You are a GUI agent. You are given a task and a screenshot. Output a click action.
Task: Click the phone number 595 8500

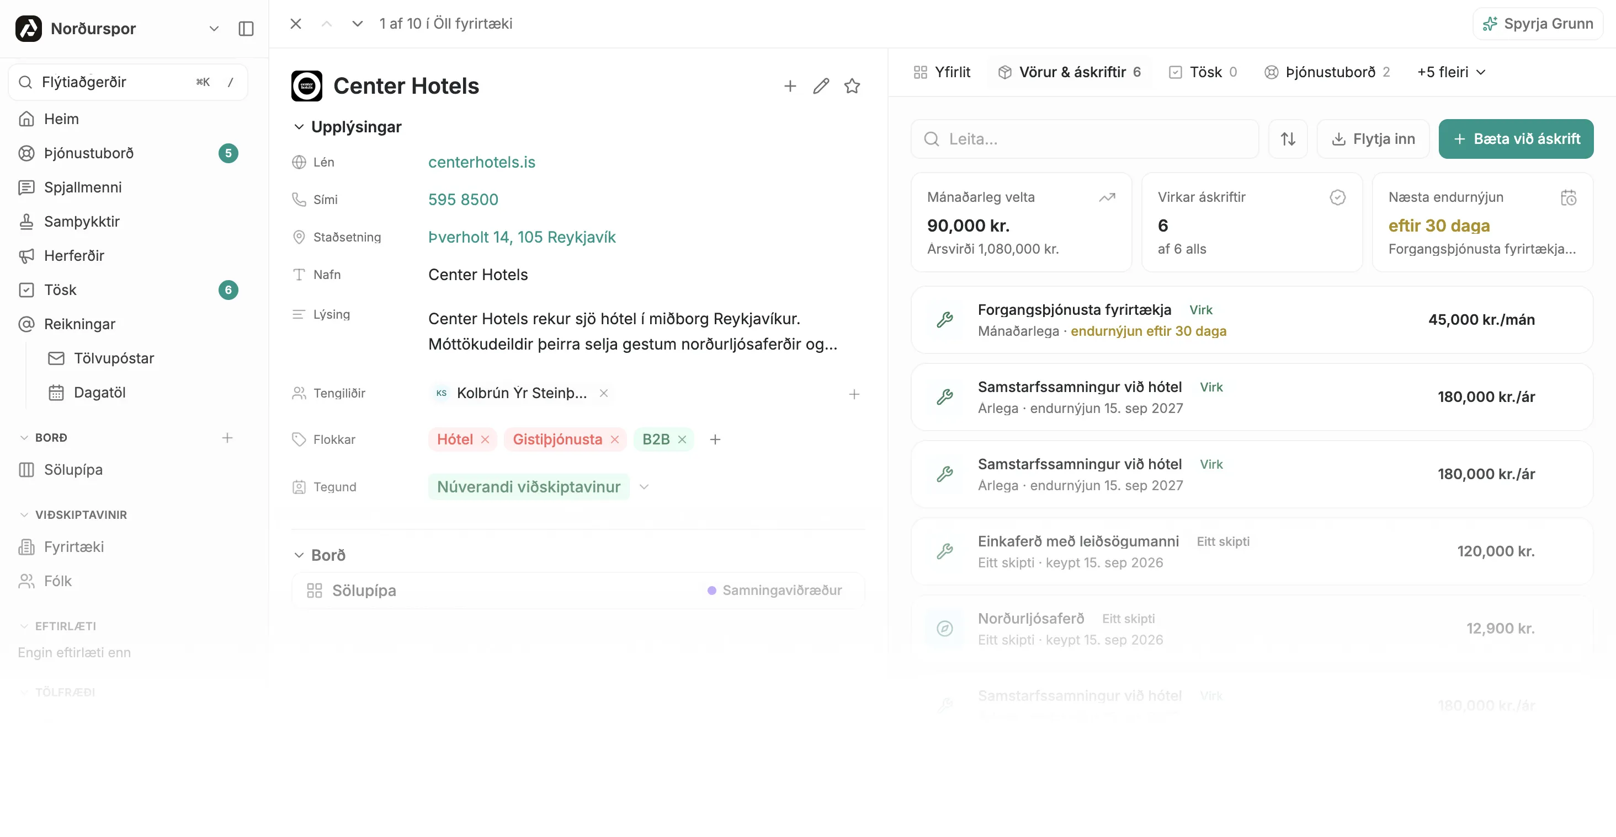(463, 200)
